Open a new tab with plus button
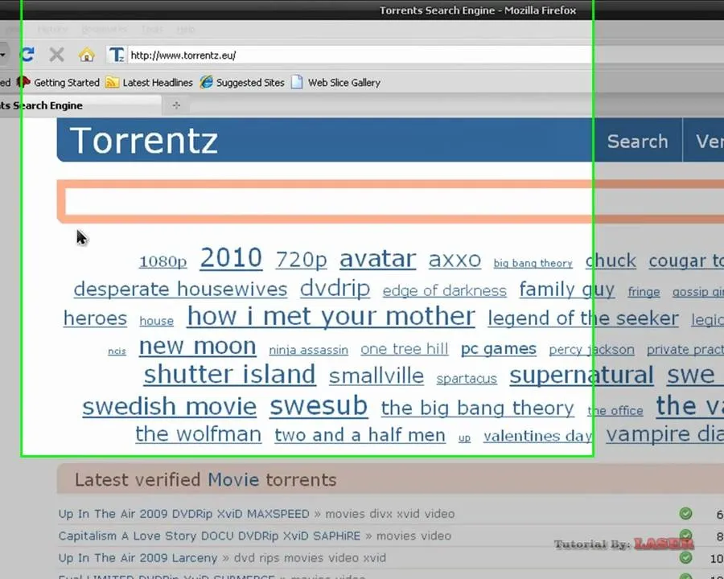Image resolution: width=724 pixels, height=579 pixels. 176,105
